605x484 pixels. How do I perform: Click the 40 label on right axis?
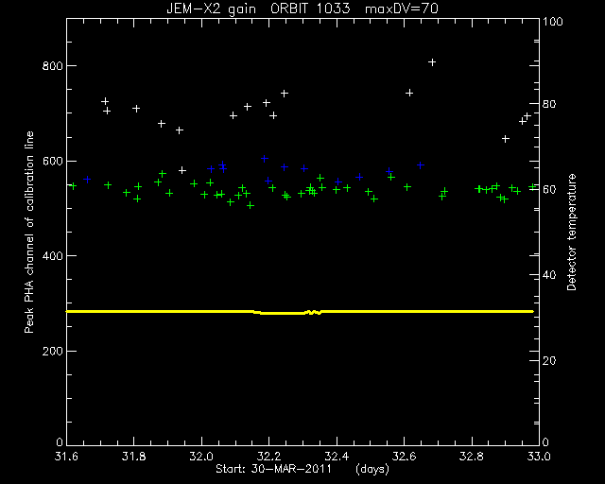(x=549, y=275)
